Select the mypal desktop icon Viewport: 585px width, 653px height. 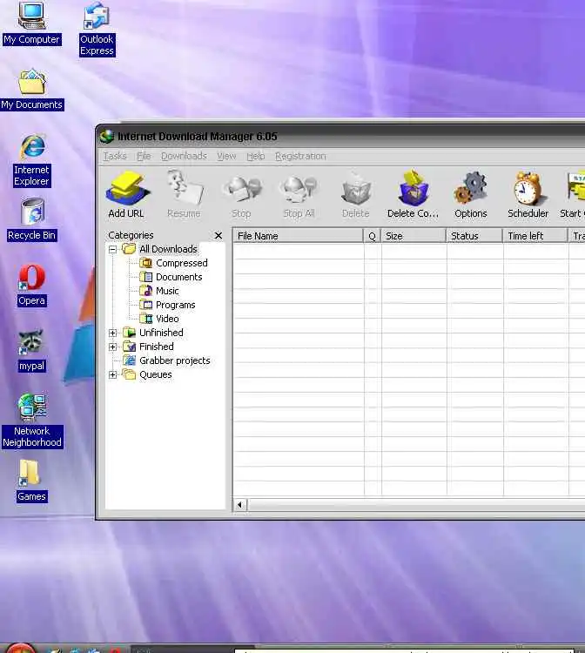coord(31,351)
